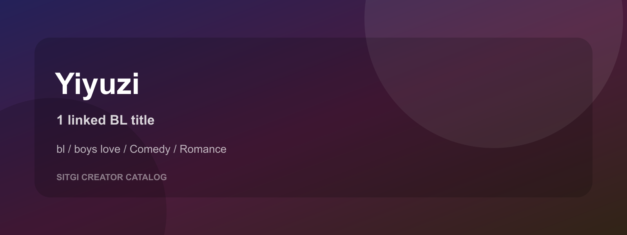Open the SITGI CREATOR CATALOG label
The image size is (627, 235).
pyautogui.click(x=112, y=177)
